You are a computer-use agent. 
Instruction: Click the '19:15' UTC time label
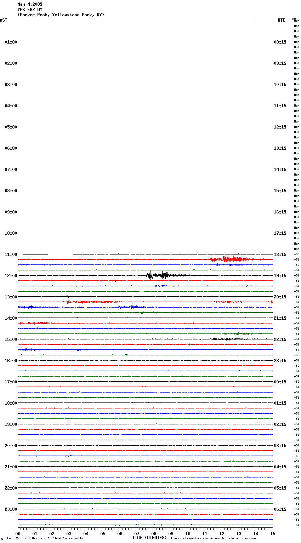[x=280, y=276]
